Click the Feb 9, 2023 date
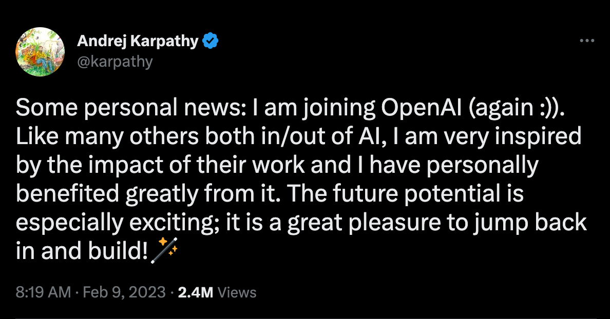Viewport: 610px width, 319px height. pyautogui.click(x=124, y=292)
